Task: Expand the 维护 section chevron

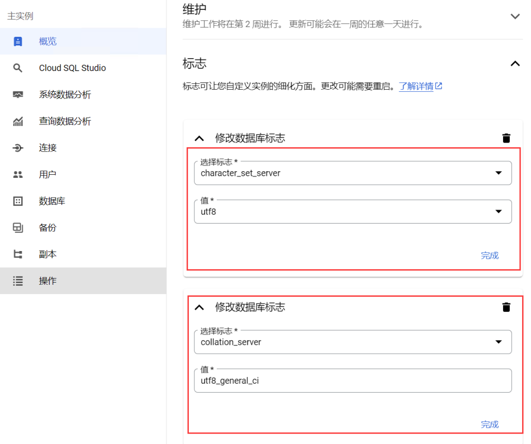Action: point(515,16)
